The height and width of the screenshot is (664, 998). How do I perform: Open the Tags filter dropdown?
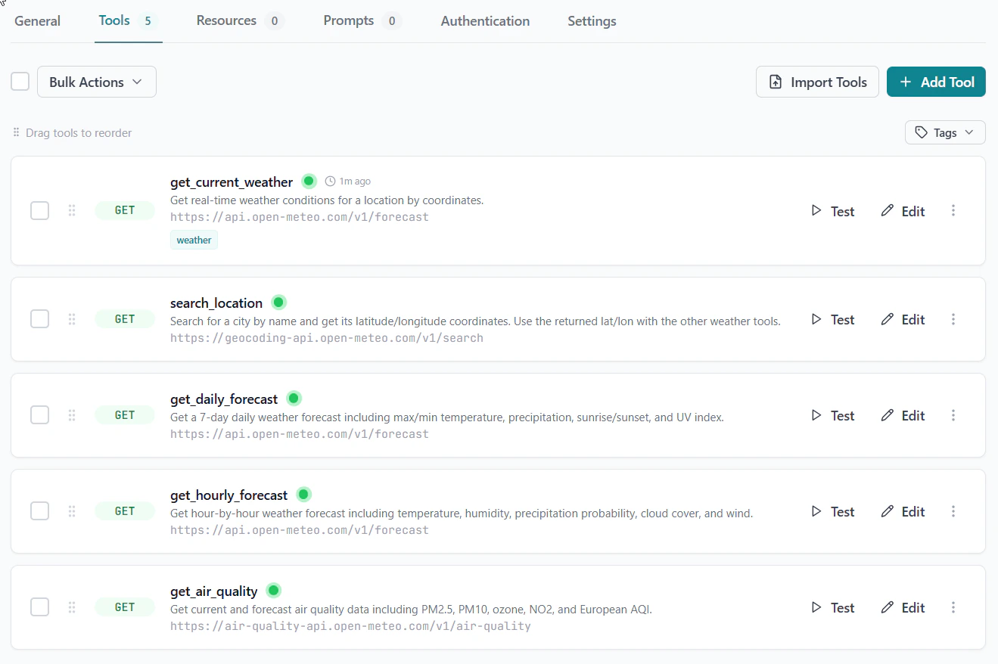click(x=945, y=132)
